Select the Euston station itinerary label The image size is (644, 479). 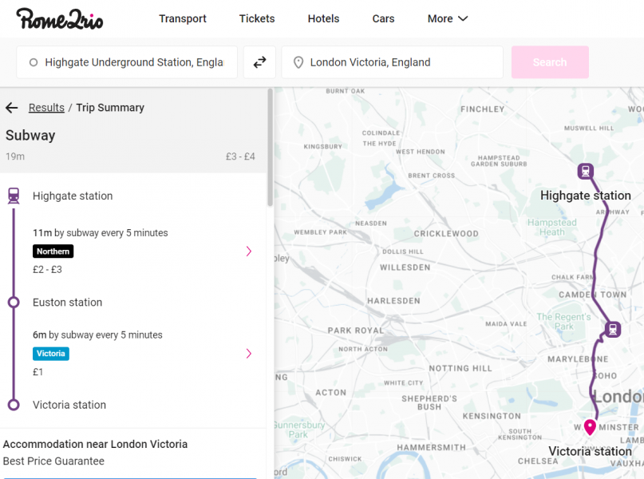[x=67, y=303]
